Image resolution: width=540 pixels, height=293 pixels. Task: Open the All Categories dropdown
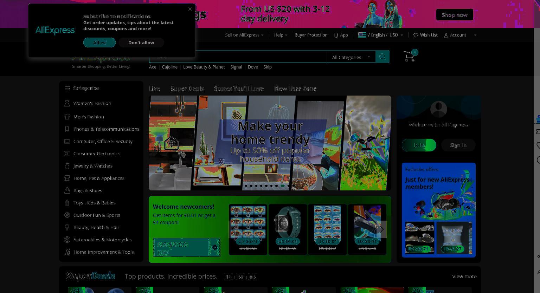coord(351,57)
